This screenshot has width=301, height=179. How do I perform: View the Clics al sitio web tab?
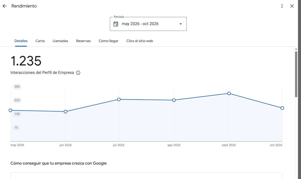(140, 41)
